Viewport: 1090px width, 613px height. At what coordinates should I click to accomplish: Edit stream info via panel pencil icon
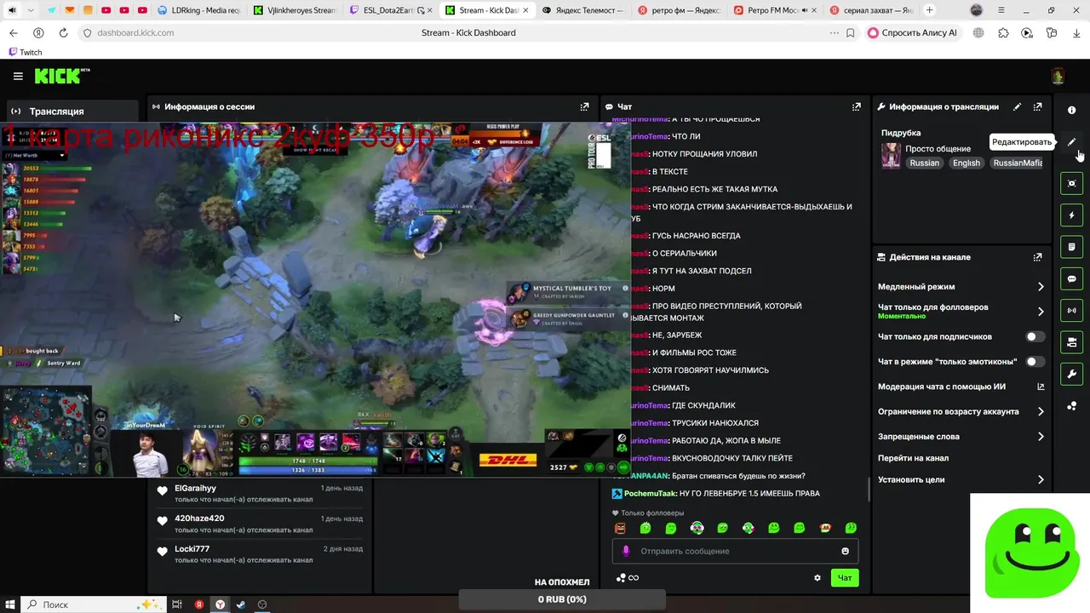point(1017,106)
